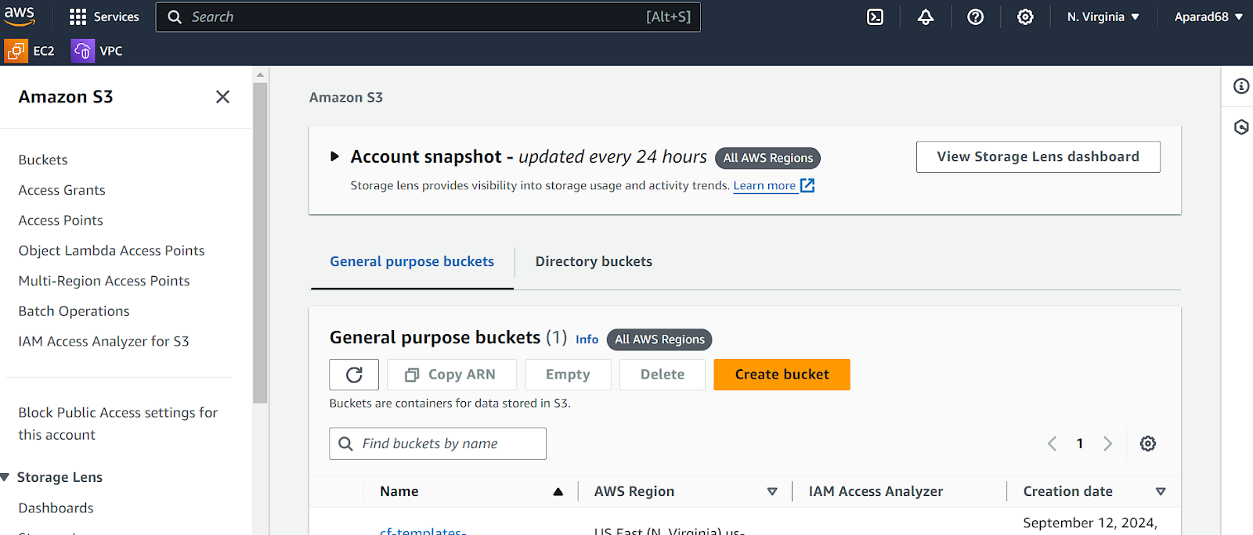1253x535 pixels.
Task: Go to next page of buckets
Action: click(x=1107, y=443)
